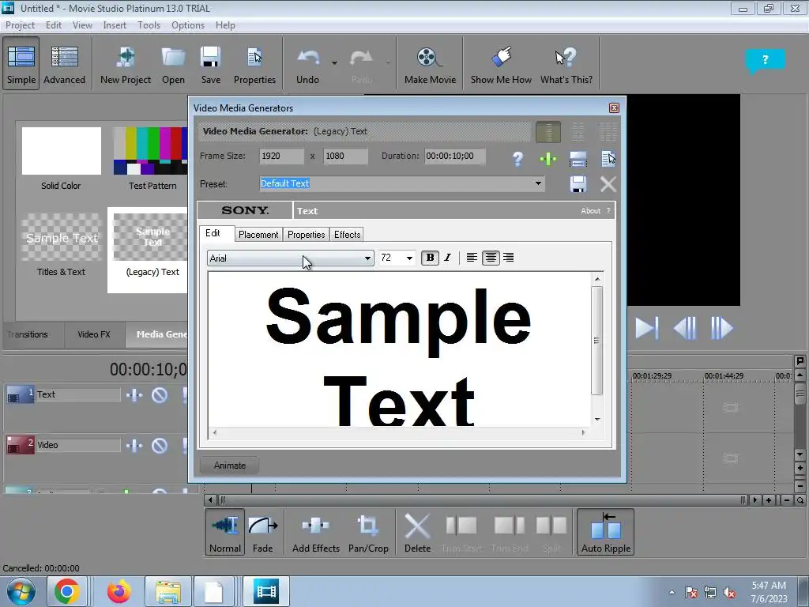Viewport: 809px width, 607px height.
Task: Expand the Arial font dropdown
Action: (367, 258)
